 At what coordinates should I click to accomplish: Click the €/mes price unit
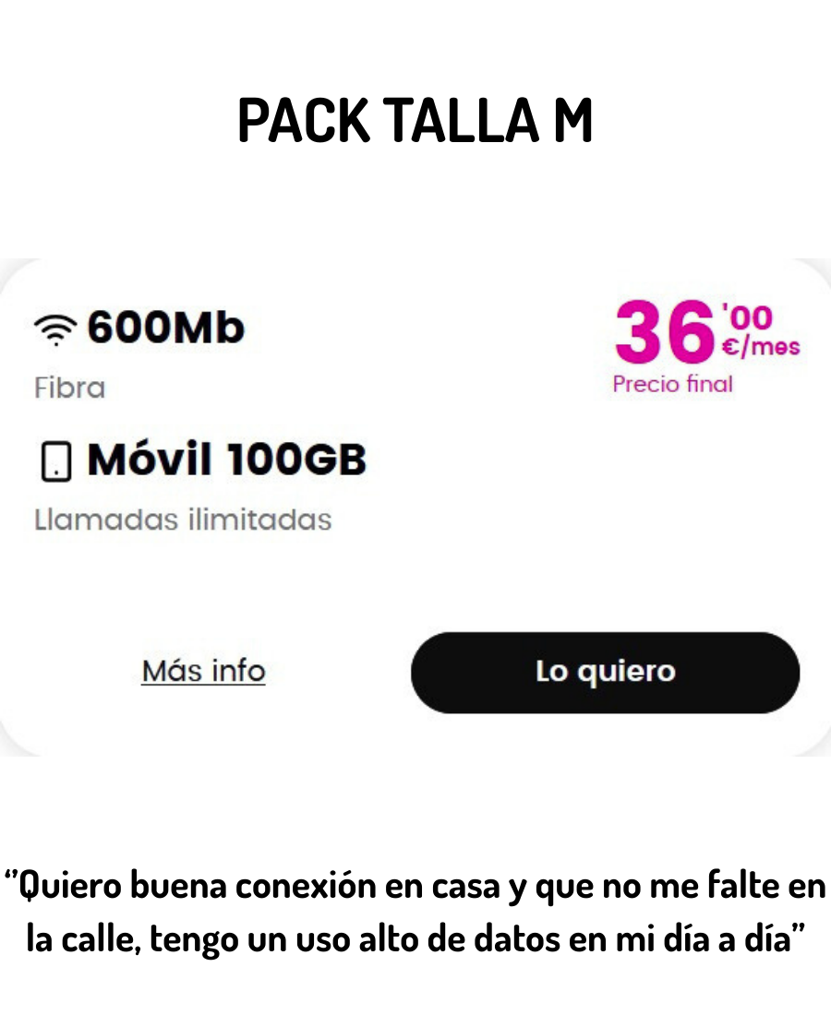pyautogui.click(x=761, y=347)
